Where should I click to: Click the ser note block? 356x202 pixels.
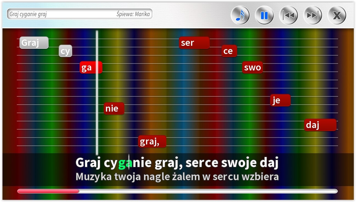[194, 42]
